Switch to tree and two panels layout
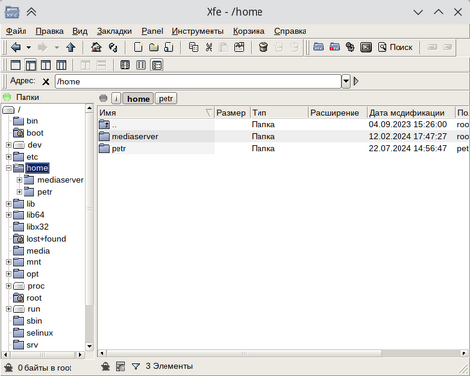 [61, 65]
